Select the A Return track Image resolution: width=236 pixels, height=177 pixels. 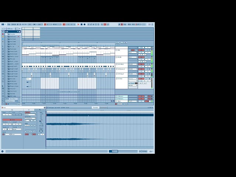click(x=121, y=96)
